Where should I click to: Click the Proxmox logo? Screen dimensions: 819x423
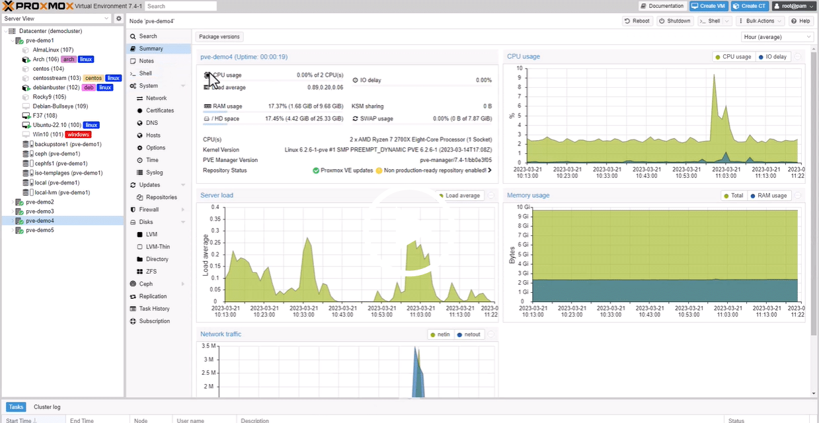[37, 6]
